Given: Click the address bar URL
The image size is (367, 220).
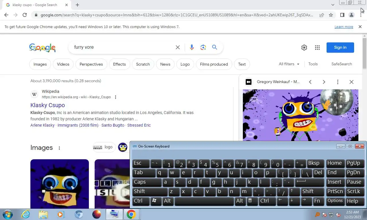Looking at the screenshot, I should pyautogui.click(x=177, y=15).
